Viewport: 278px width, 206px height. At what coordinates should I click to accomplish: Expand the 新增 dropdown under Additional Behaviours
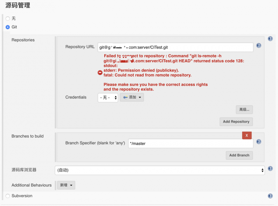(66, 185)
